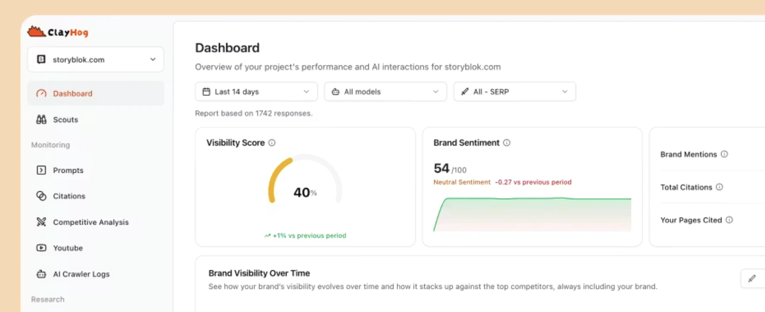The image size is (765, 312).
Task: Click the robot icon in models filter
Action: pyautogui.click(x=336, y=92)
